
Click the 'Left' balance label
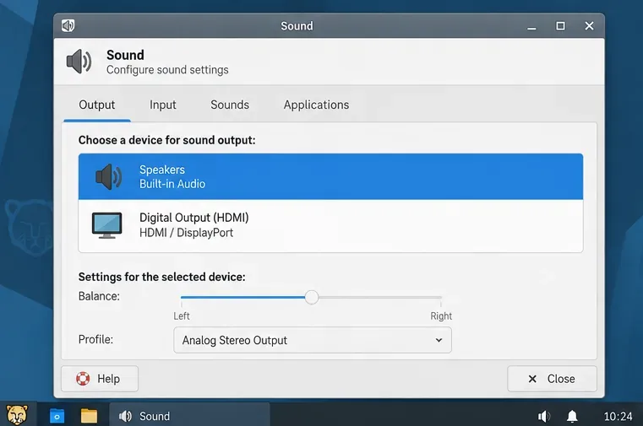click(182, 316)
